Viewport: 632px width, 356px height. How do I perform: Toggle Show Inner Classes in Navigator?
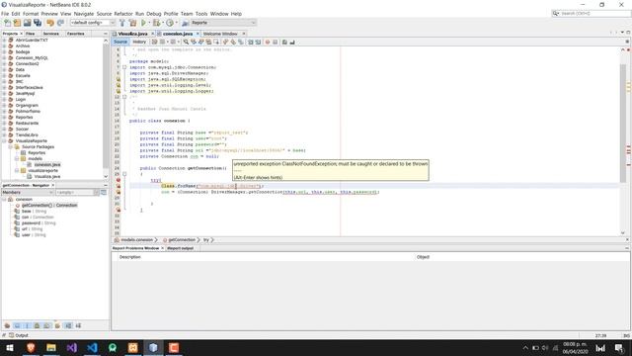[46, 325]
